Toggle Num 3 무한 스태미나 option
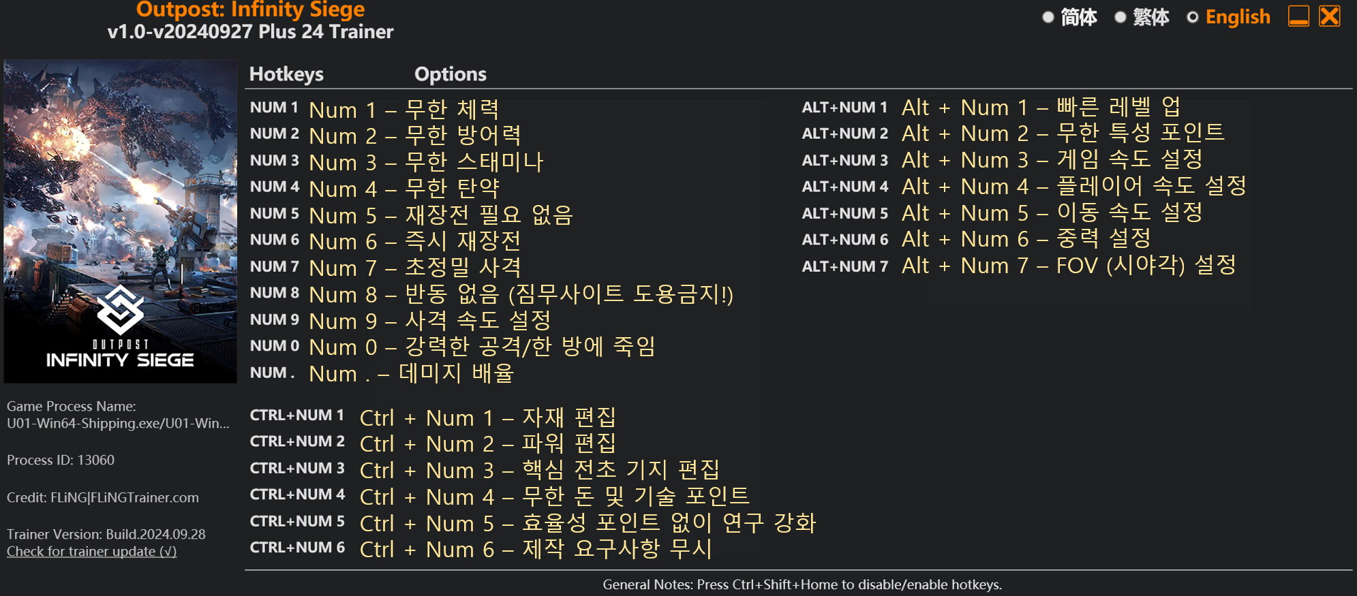 point(426,162)
